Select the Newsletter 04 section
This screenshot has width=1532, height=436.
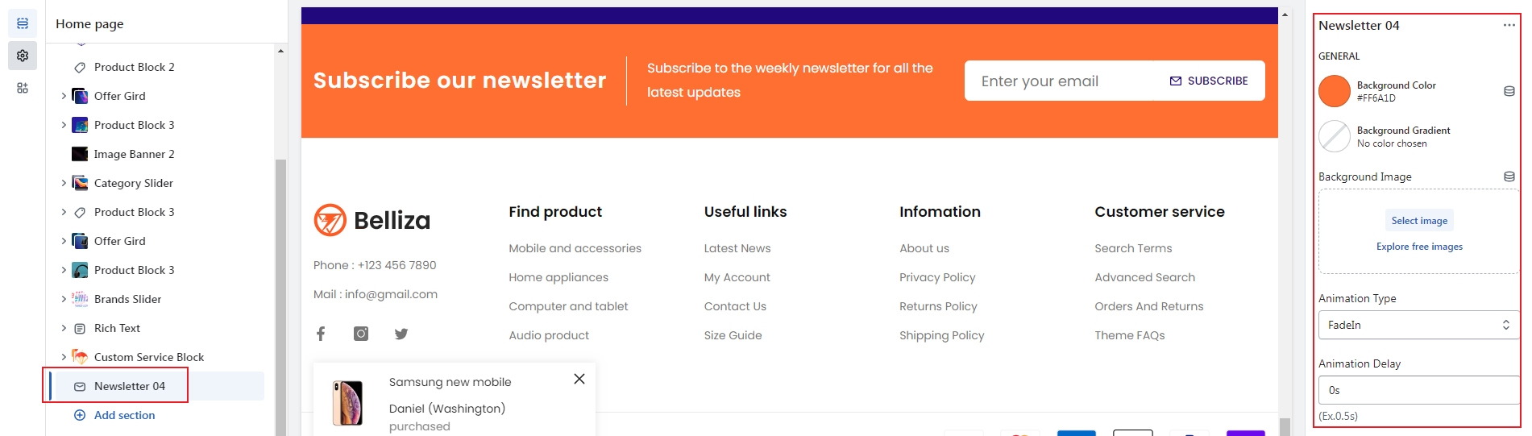point(130,386)
